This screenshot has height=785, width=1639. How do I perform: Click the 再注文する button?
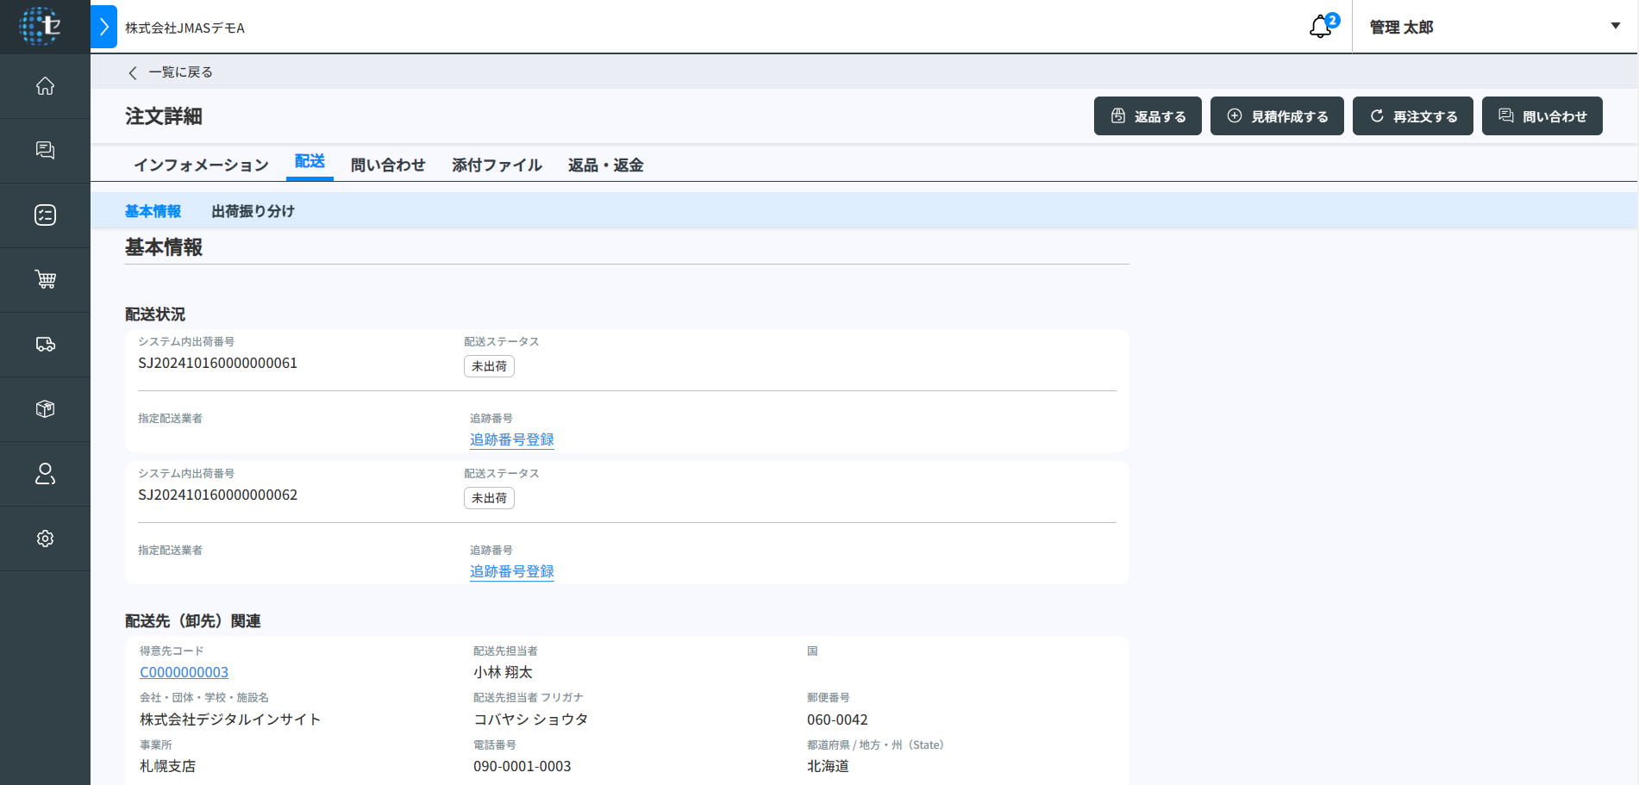(1412, 116)
